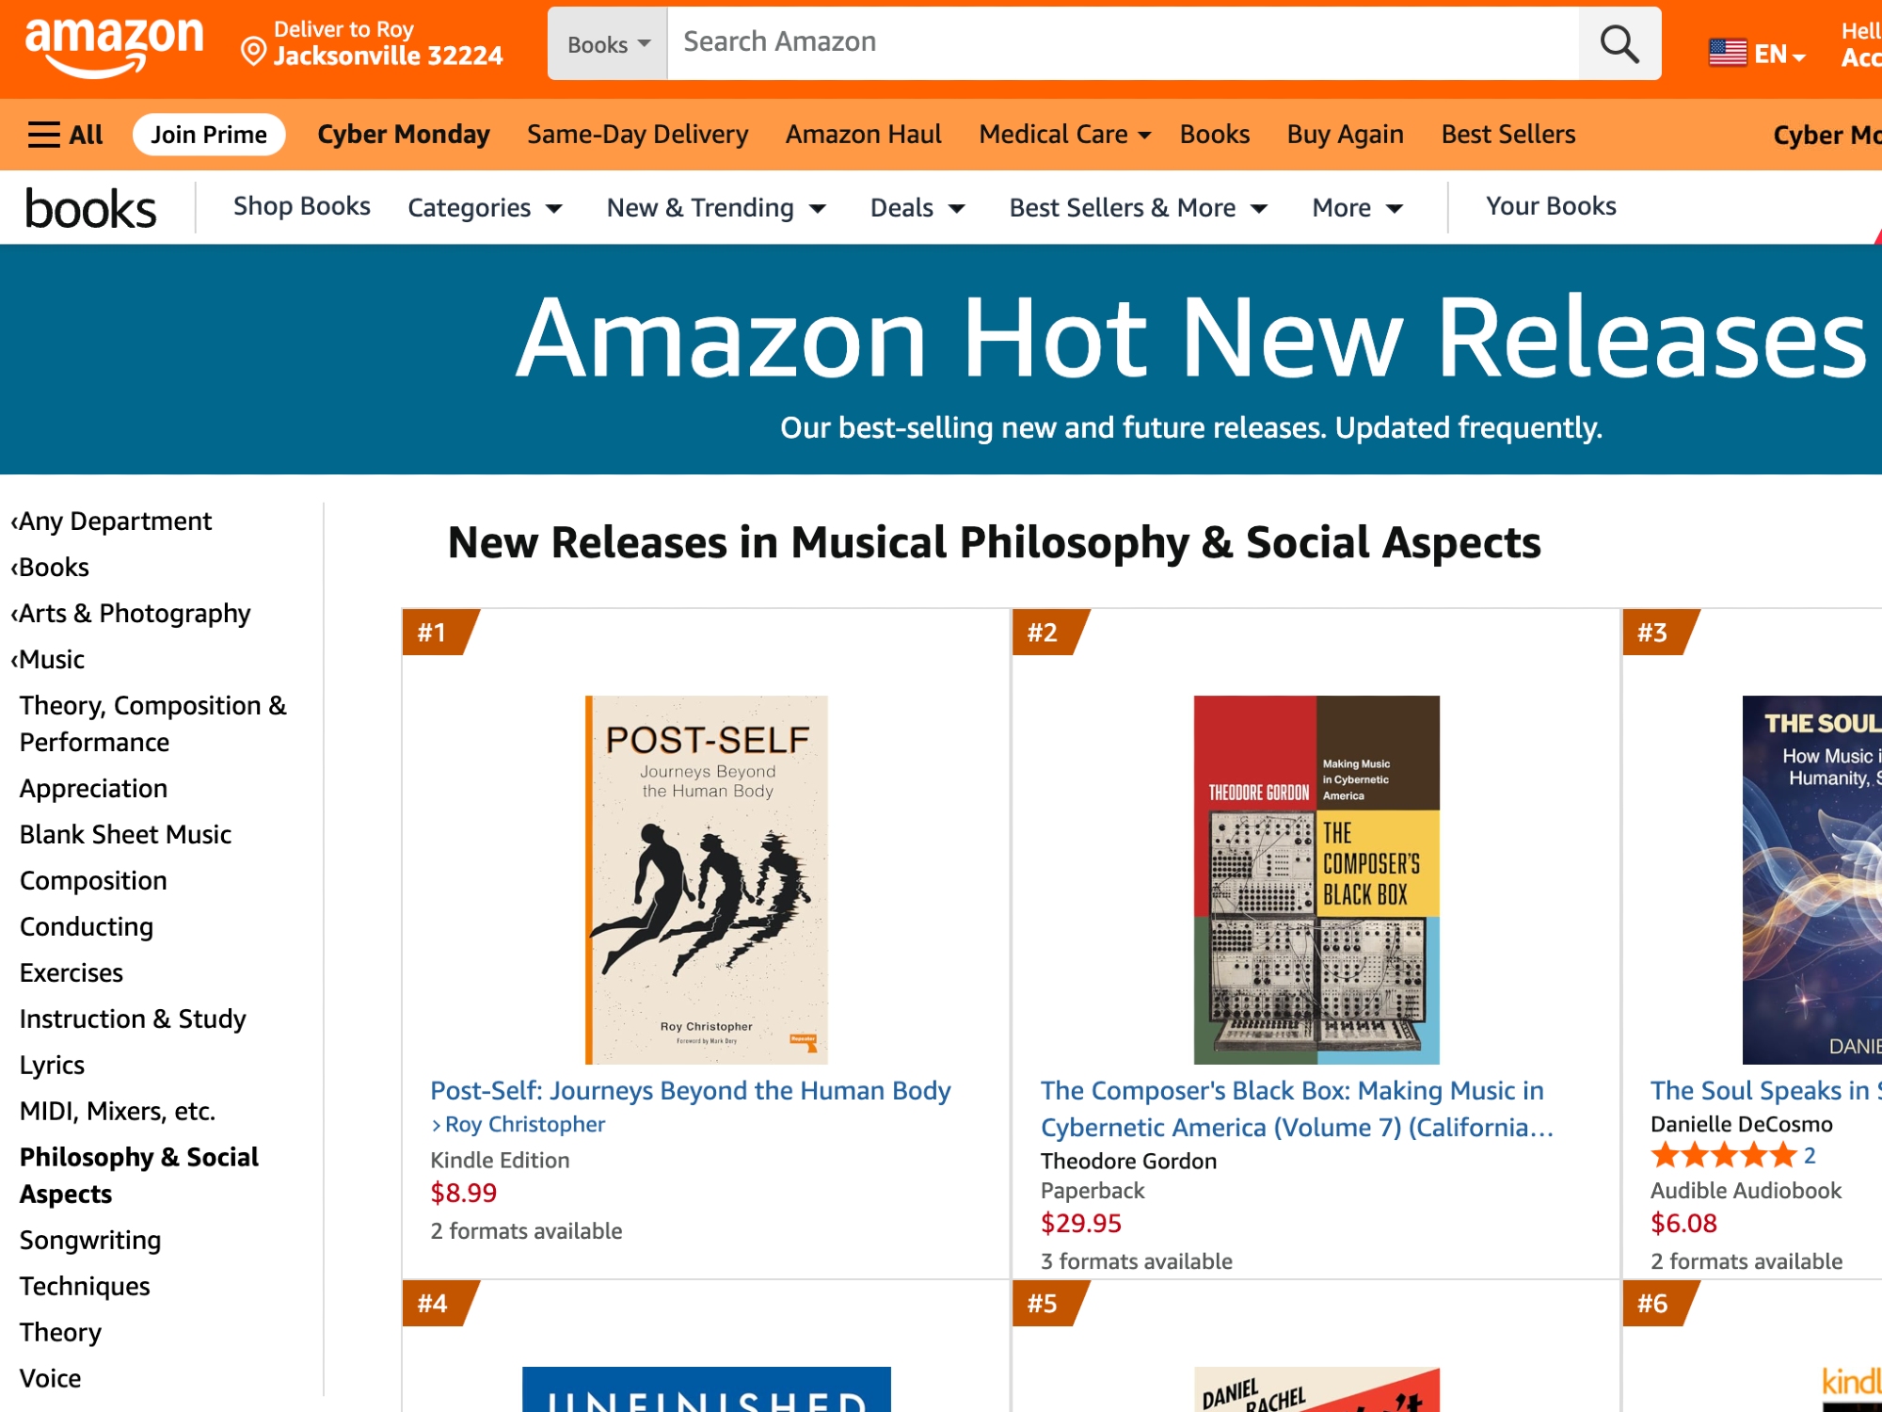Expand the New & Trending menu
1882x1412 pixels.
(x=716, y=208)
